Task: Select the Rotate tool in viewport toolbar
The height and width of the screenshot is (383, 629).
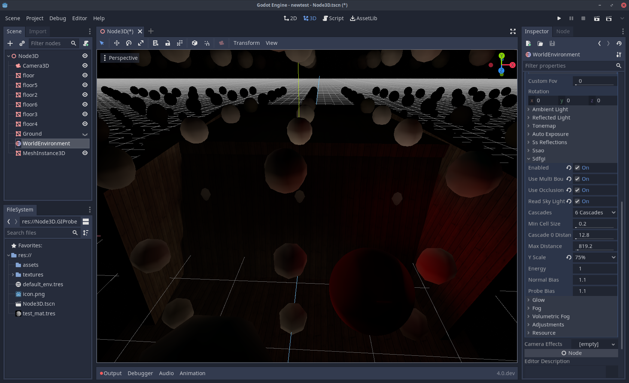Action: (129, 43)
